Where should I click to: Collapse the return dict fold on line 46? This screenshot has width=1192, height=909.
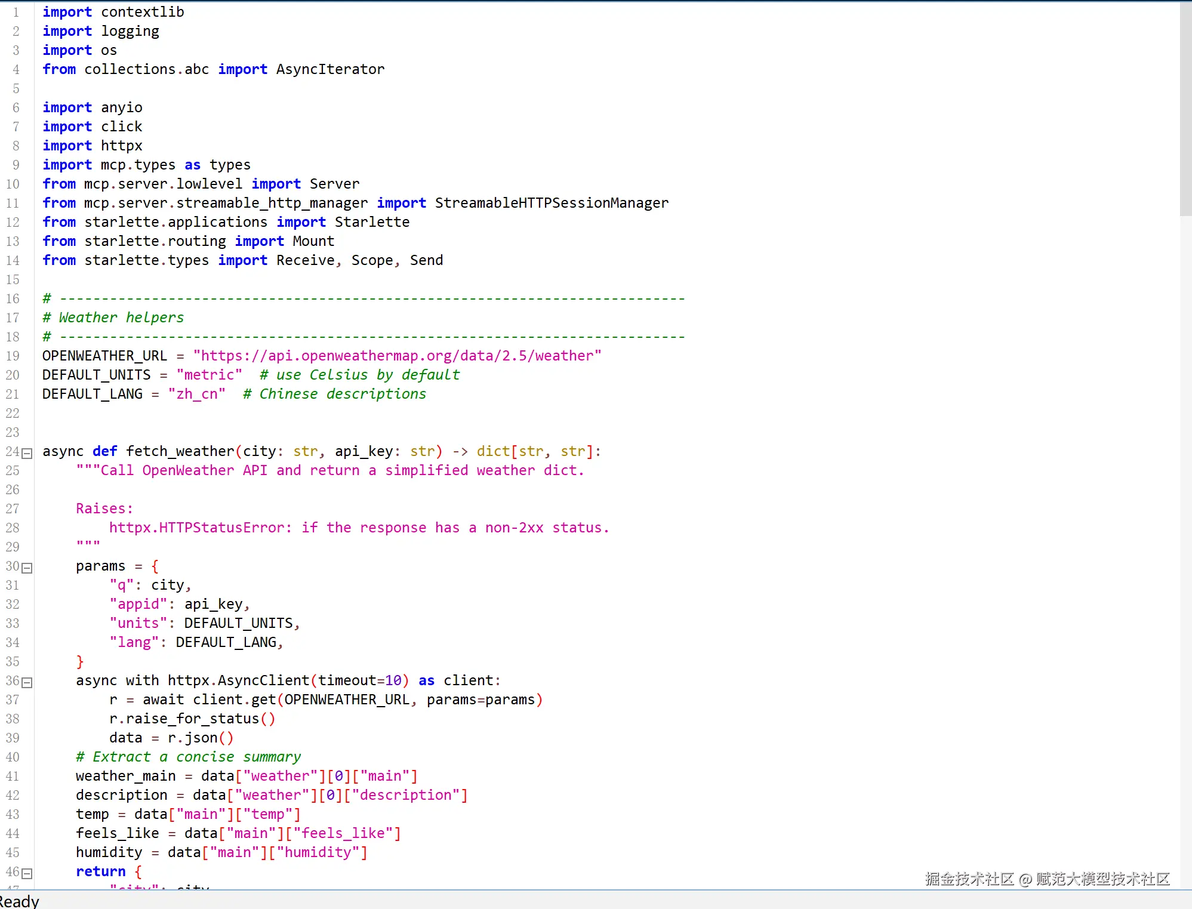pos(27,874)
